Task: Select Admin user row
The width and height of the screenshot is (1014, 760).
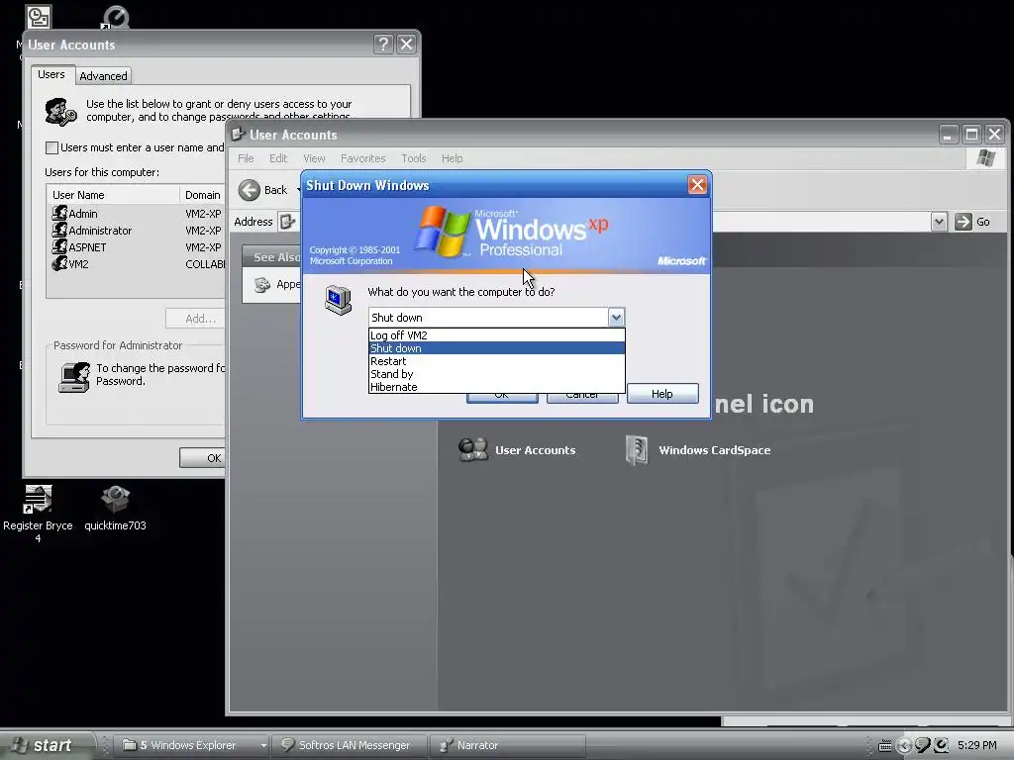Action: pyautogui.click(x=136, y=214)
